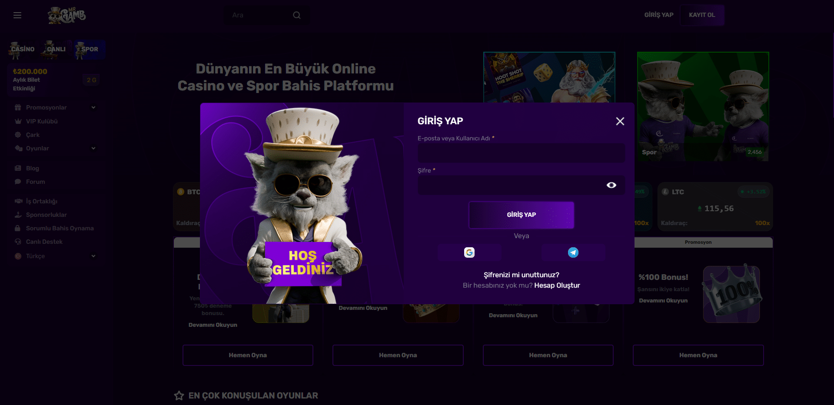Click the Hesap Oluştur link

click(557, 285)
